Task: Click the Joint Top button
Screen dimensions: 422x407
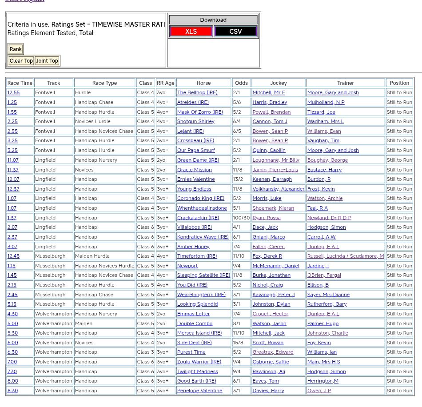Action: click(x=47, y=61)
